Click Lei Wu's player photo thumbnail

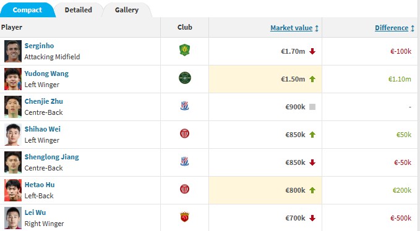13,218
